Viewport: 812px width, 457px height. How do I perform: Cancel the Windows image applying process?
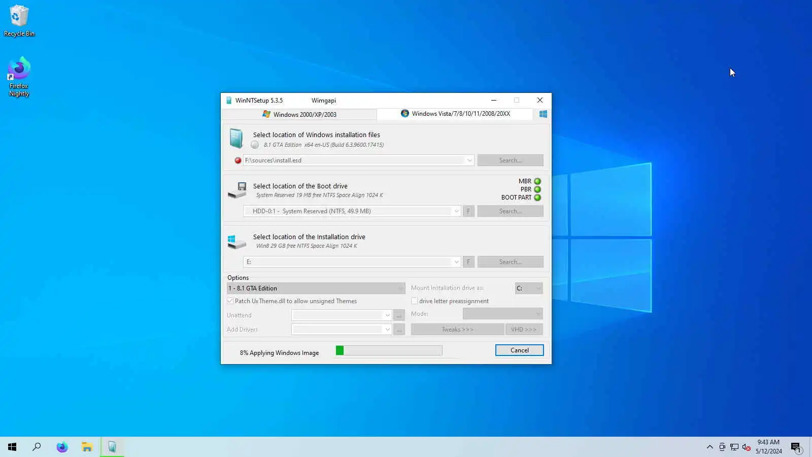tap(520, 350)
